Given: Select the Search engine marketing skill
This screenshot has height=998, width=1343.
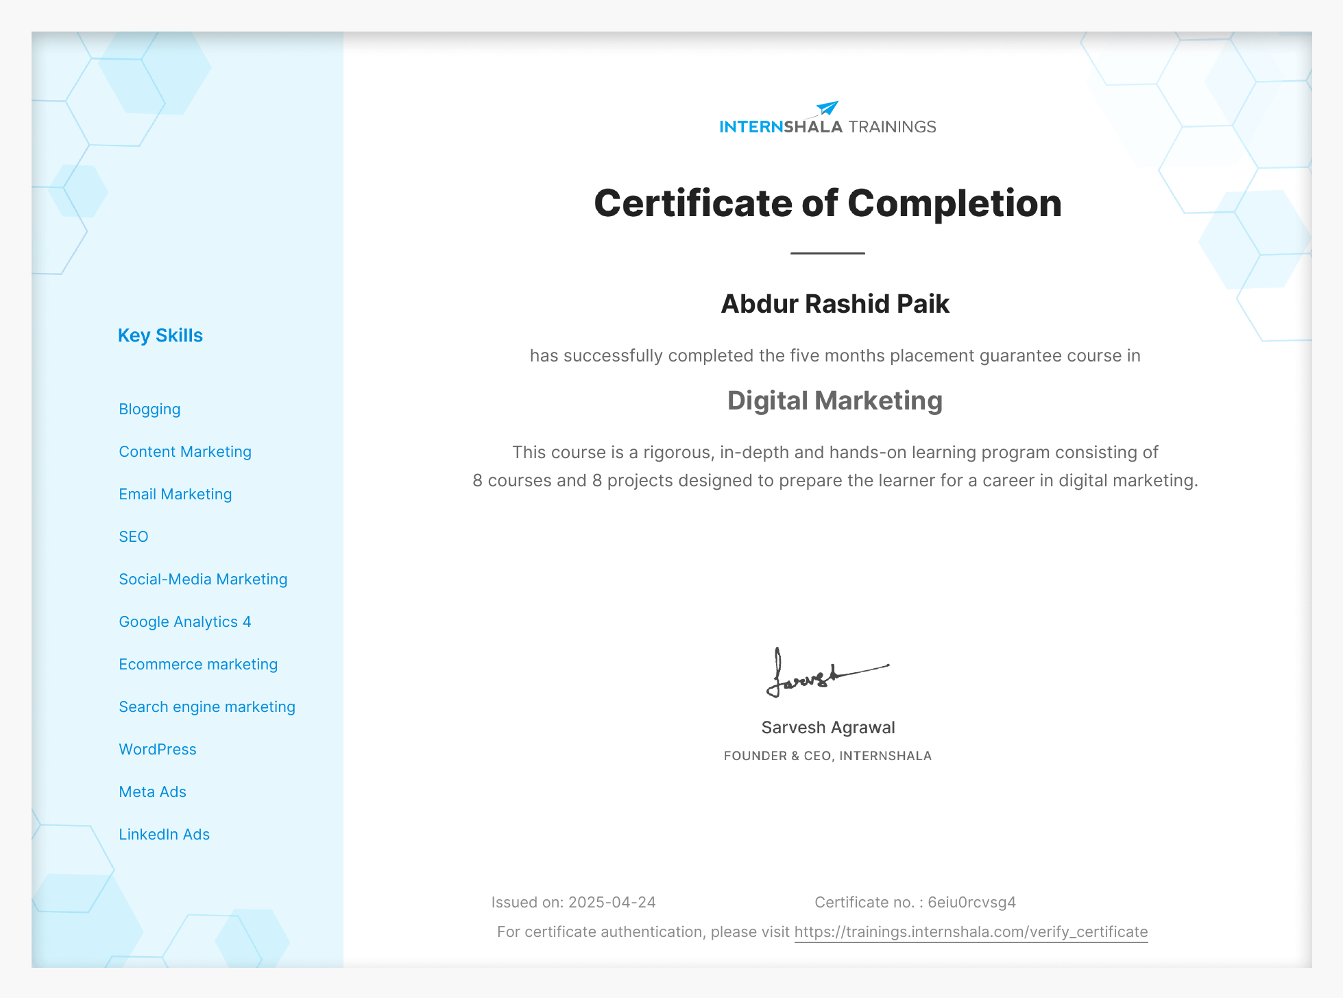Looking at the screenshot, I should (207, 707).
